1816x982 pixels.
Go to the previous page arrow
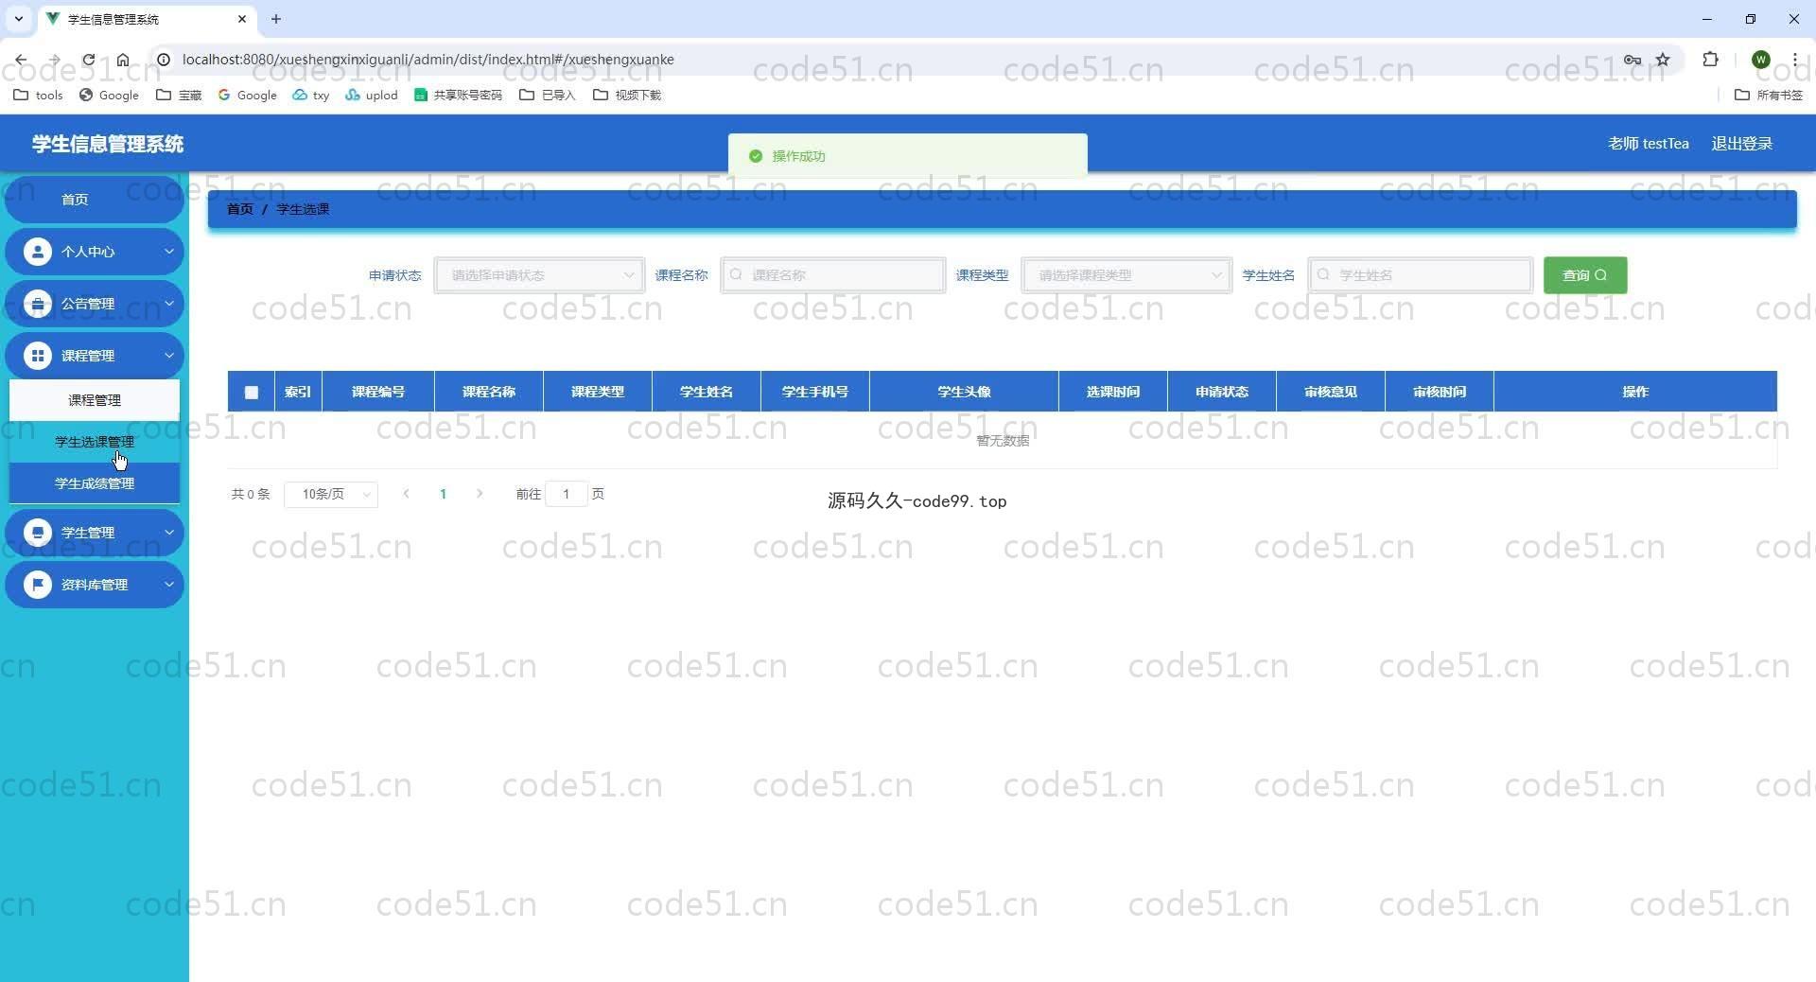[407, 494]
